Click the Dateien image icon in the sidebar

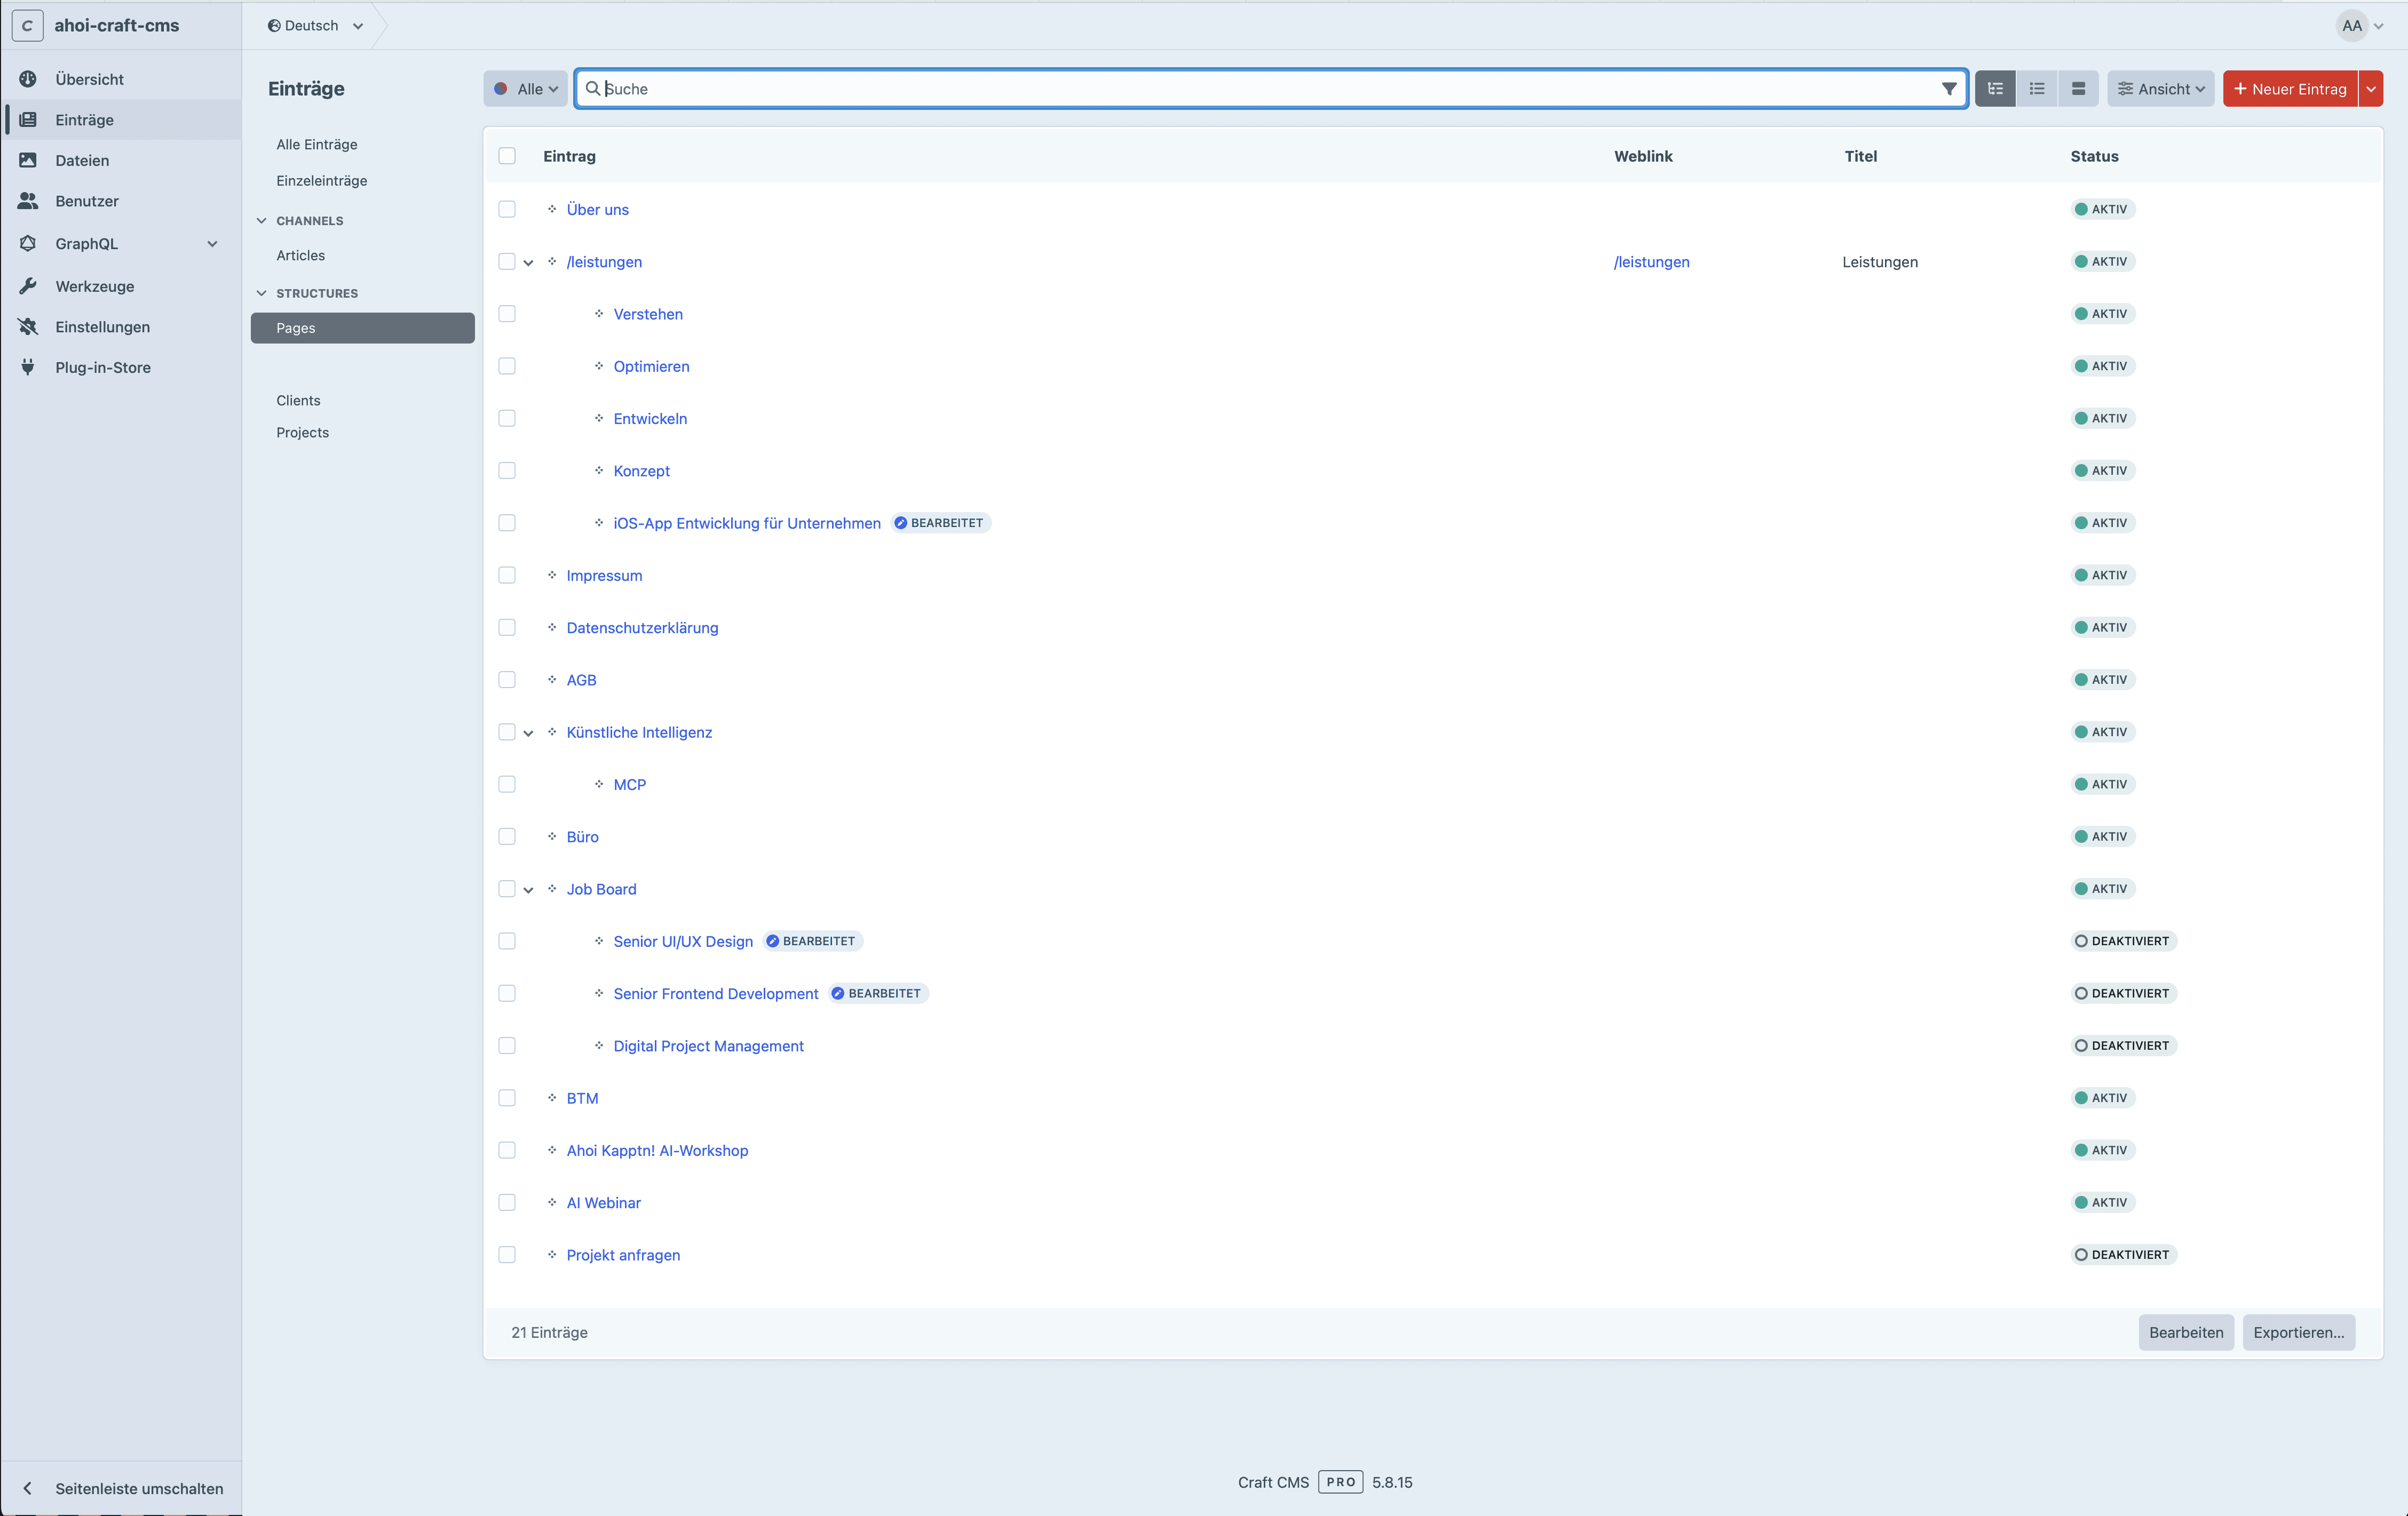pos(28,160)
